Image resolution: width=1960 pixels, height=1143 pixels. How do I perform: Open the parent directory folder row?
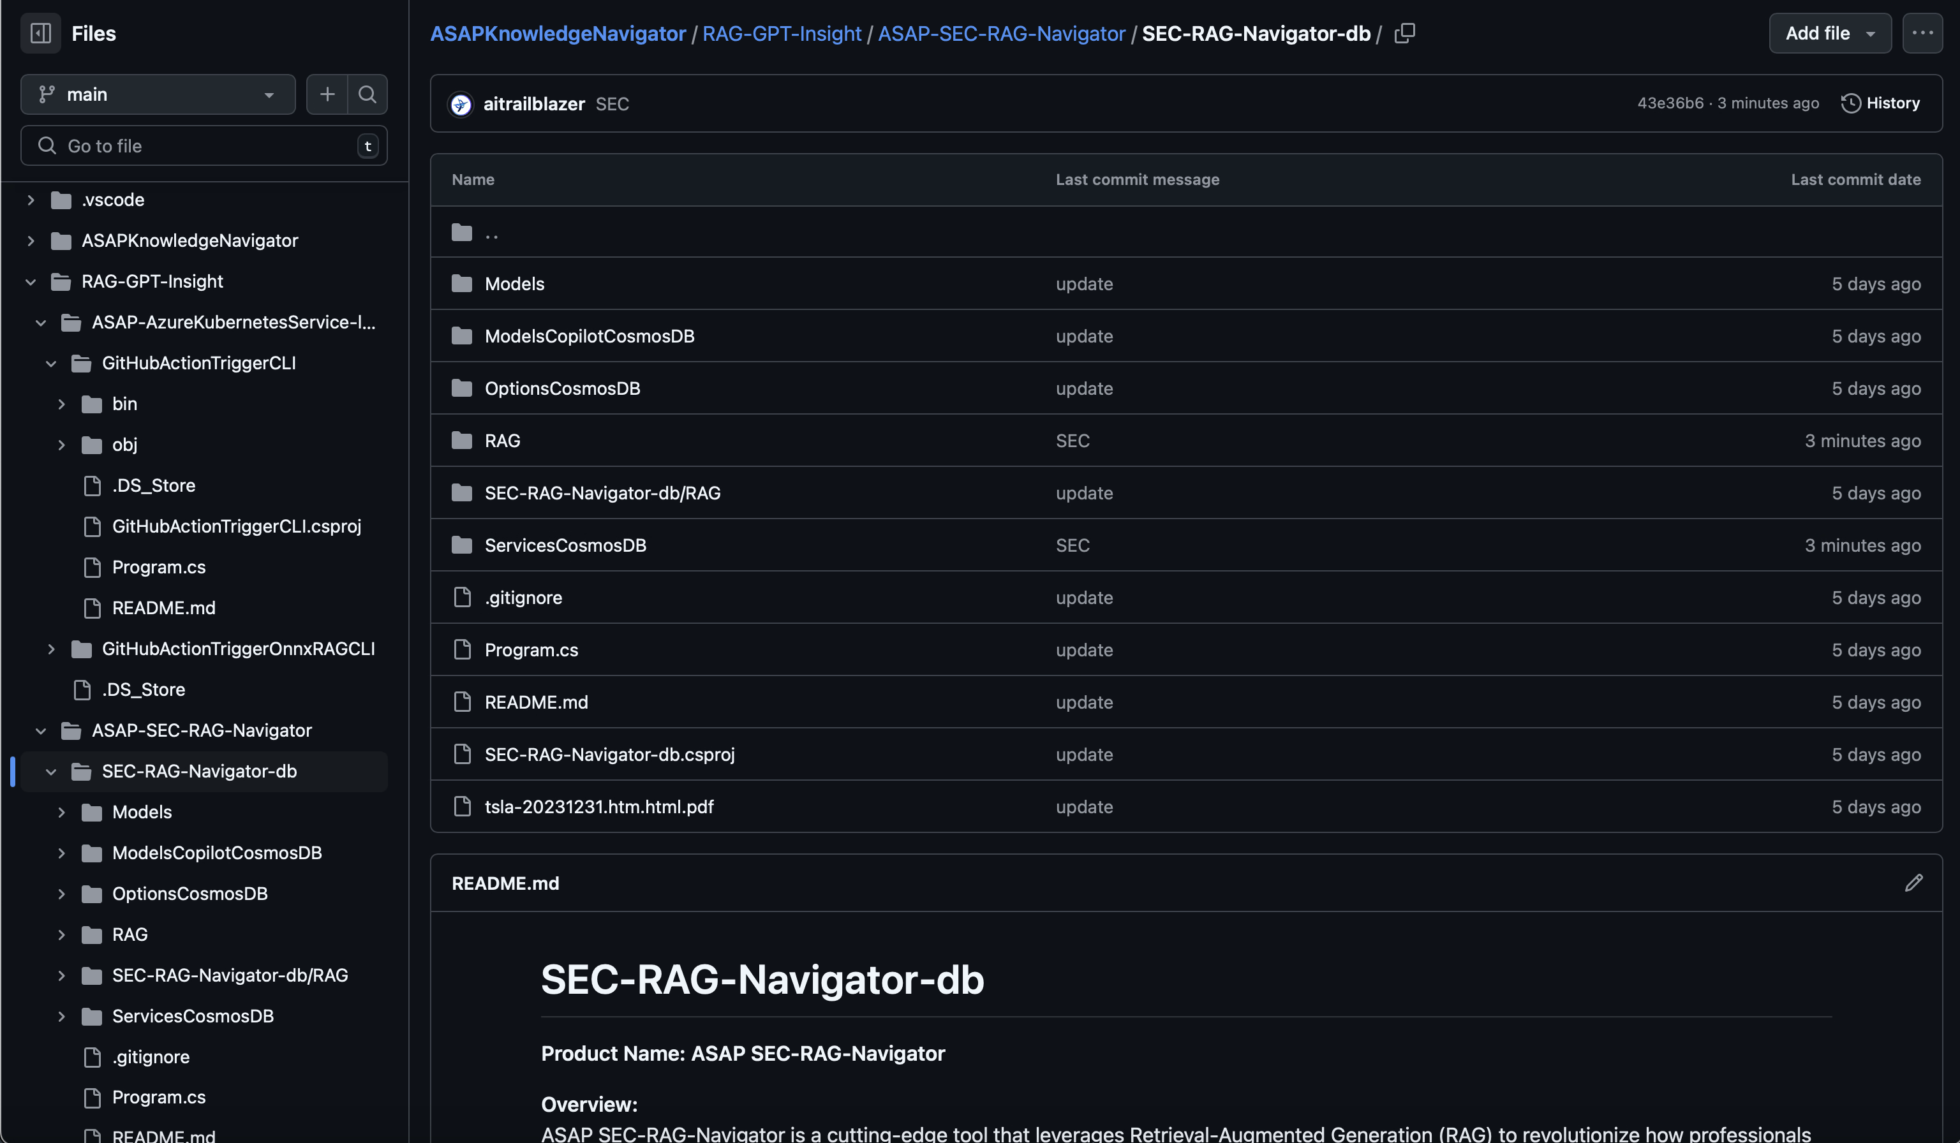pos(491,232)
